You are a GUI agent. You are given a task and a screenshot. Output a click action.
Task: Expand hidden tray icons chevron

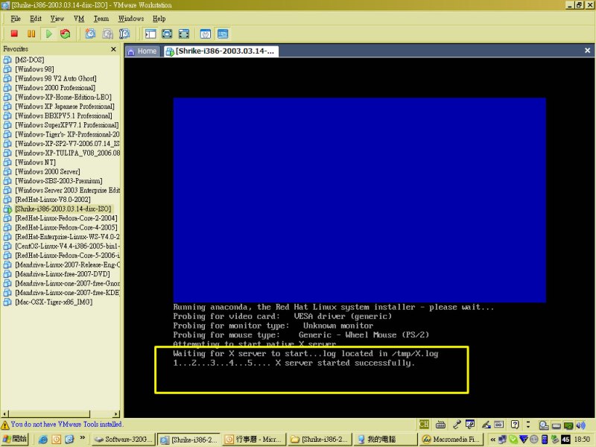[492, 440]
